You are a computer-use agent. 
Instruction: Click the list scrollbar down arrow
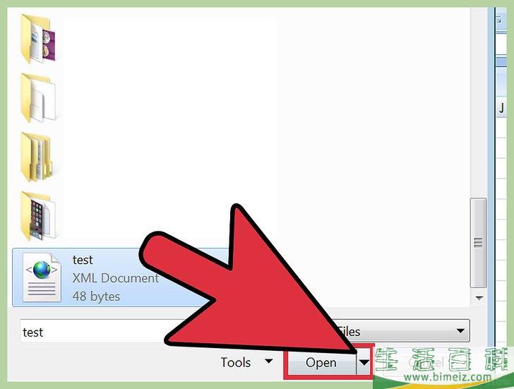(479, 298)
